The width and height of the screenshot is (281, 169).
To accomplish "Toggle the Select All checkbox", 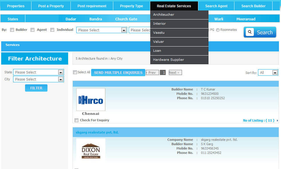I will click(x=75, y=72).
